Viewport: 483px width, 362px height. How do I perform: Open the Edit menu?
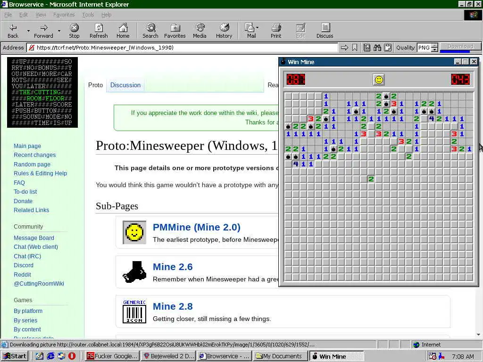[x=24, y=15]
